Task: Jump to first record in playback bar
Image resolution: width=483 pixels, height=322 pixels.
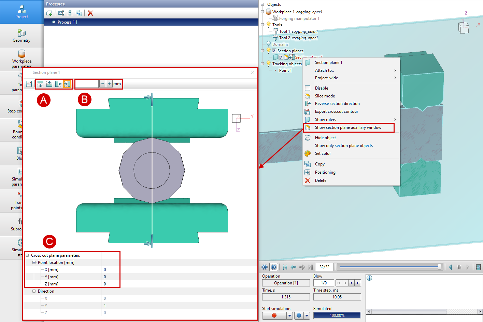Action: coord(285,267)
